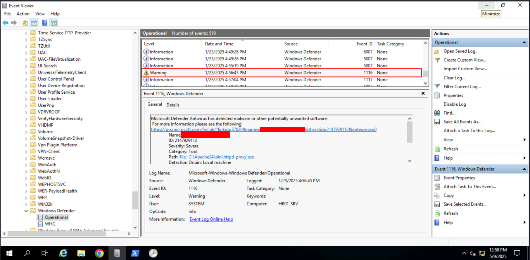Click the Warning triangle icon in event row
The height and width of the screenshot is (260, 530).
pos(146,73)
